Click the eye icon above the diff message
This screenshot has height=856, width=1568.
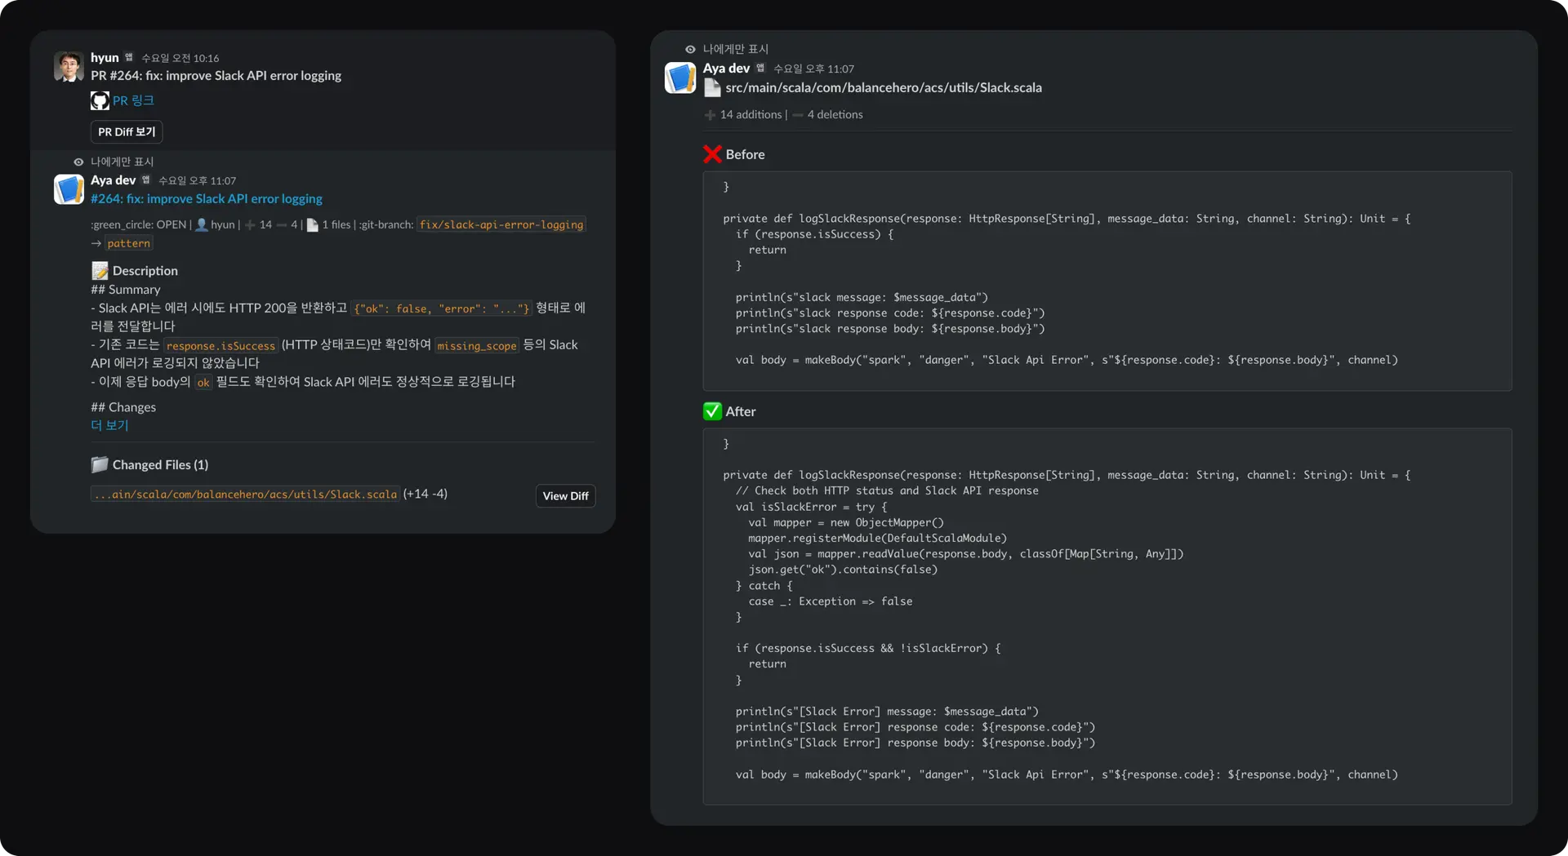690,50
